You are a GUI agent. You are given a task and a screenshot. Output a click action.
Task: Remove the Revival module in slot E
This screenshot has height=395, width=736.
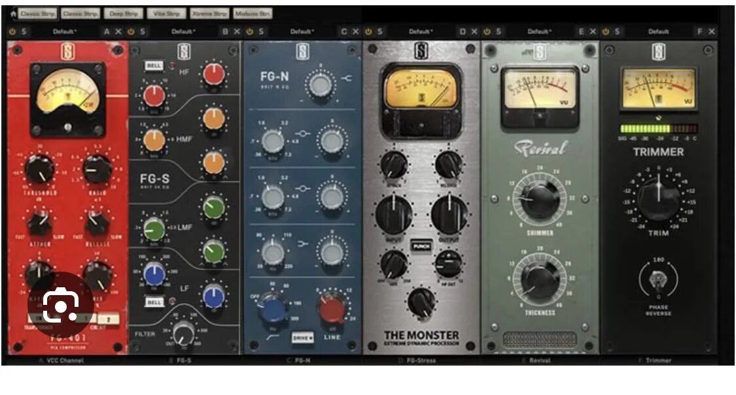(593, 32)
